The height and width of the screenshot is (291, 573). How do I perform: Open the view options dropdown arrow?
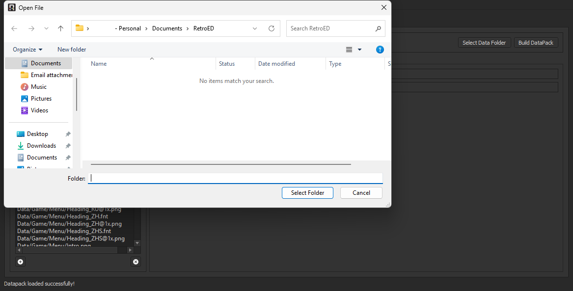[359, 50]
